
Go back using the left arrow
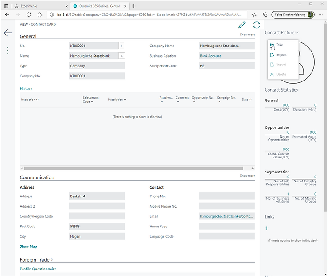pos(8,33)
